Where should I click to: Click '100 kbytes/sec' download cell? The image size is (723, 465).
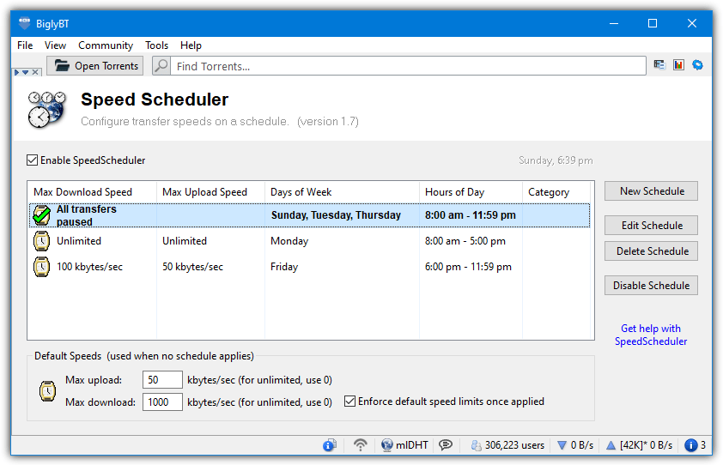(90, 267)
